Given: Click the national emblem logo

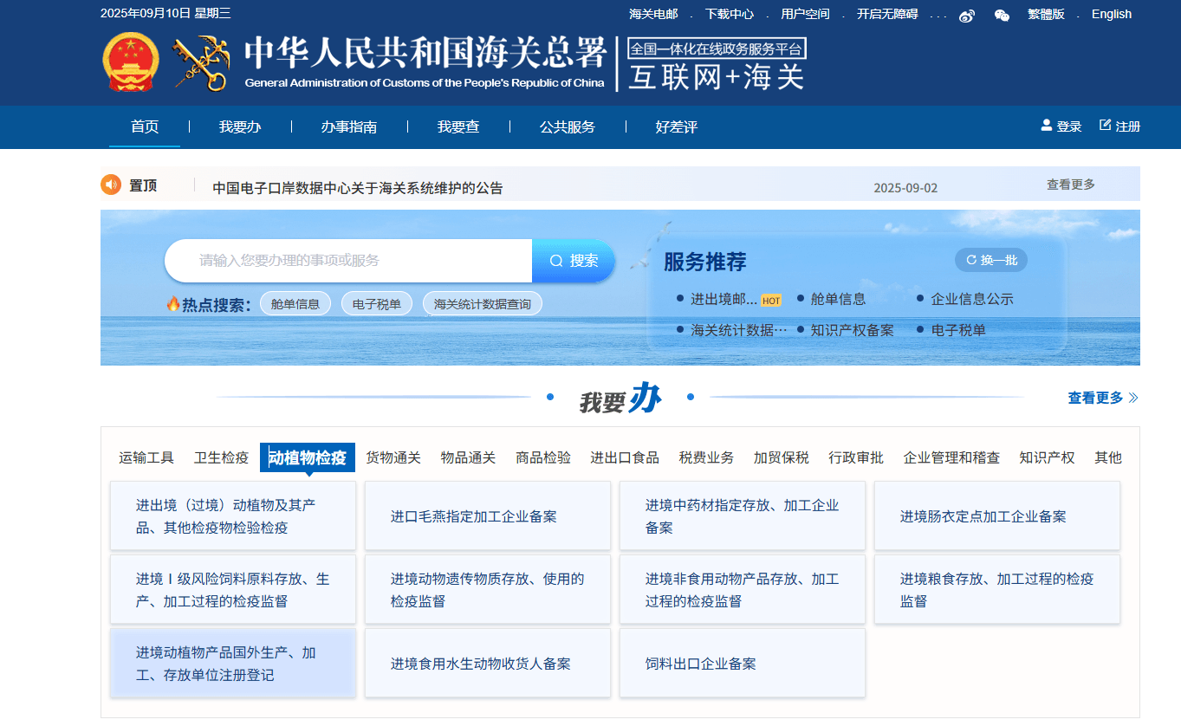Looking at the screenshot, I should pos(130,62).
